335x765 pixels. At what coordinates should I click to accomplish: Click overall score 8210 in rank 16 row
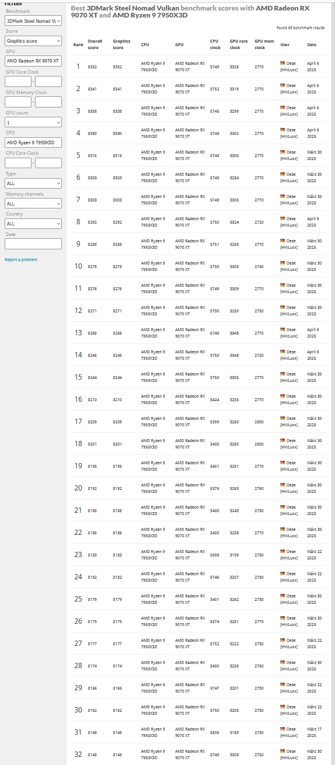click(92, 399)
